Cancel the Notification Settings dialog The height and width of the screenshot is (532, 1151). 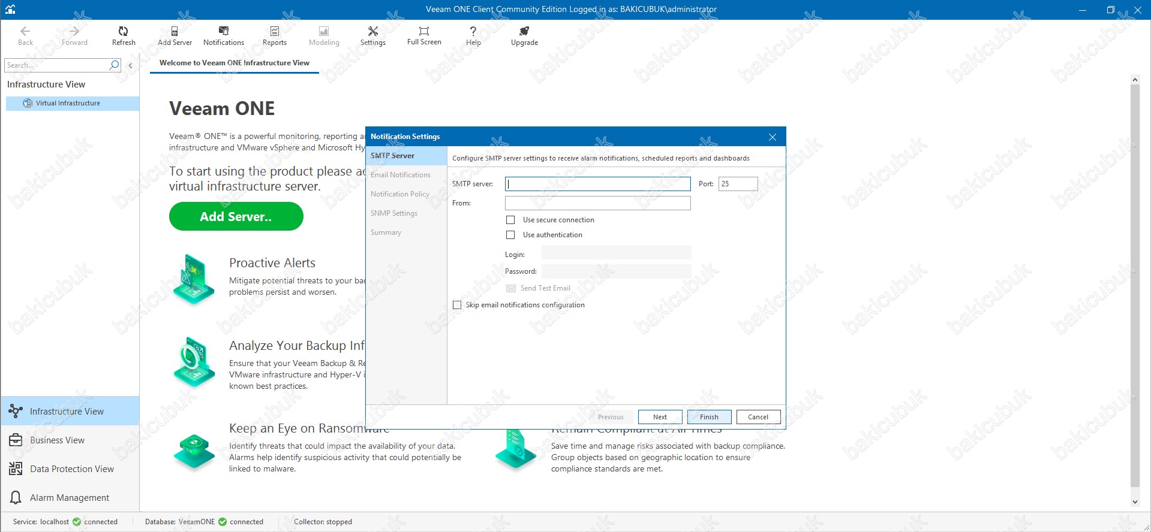point(758,417)
